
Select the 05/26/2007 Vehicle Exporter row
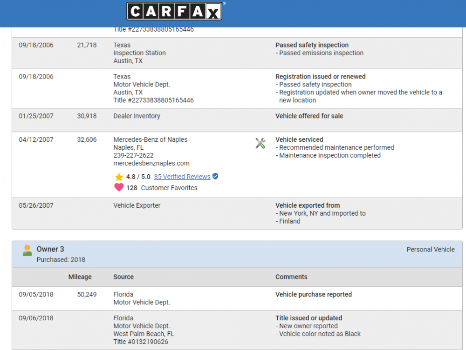click(237, 213)
